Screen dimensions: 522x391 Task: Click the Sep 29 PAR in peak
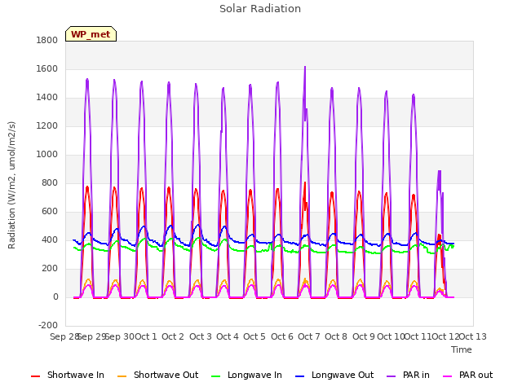point(87,80)
